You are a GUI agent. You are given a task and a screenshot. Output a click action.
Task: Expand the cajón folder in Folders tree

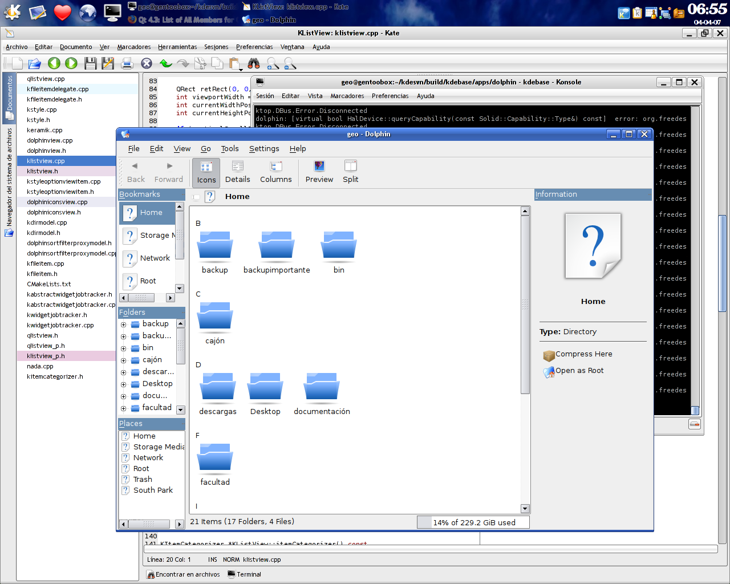123,360
